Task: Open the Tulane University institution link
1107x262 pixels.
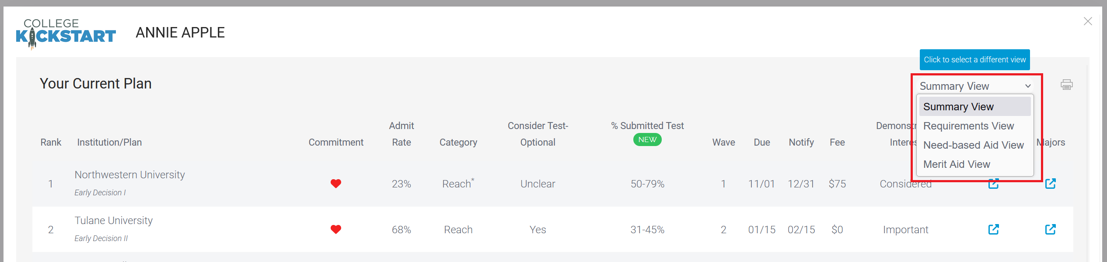Action: coord(113,221)
